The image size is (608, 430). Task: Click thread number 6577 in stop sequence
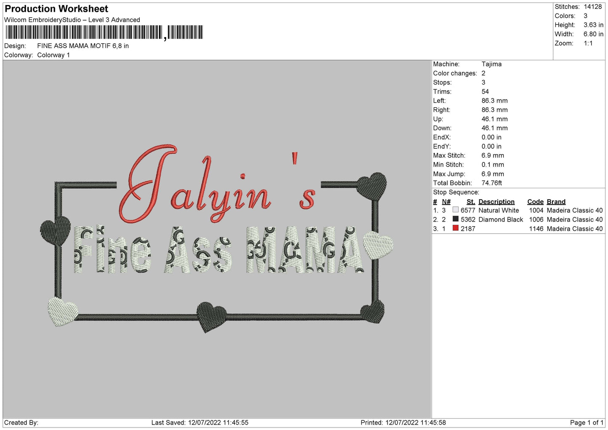[468, 211]
